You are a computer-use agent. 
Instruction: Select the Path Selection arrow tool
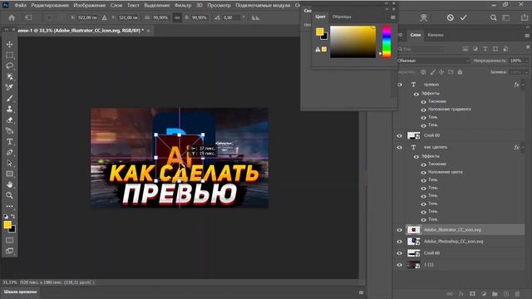[x=9, y=163]
